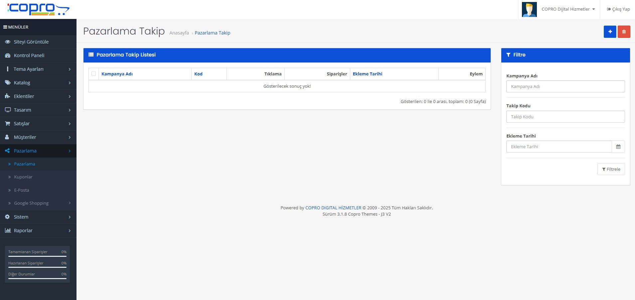Viewport: 635px width, 300px height.
Task: Click the blue plus add campaign button
Action: (x=610, y=32)
